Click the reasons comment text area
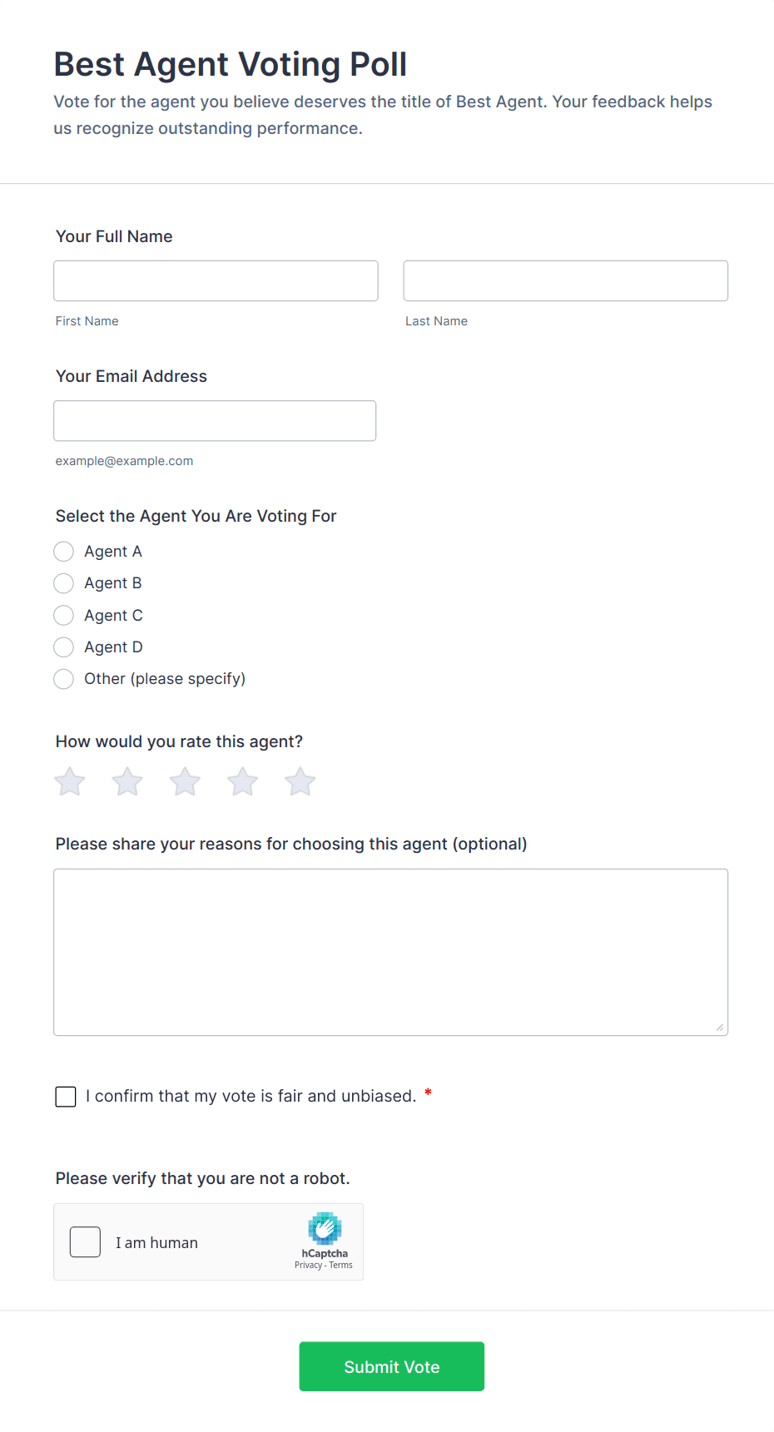 [x=390, y=951]
